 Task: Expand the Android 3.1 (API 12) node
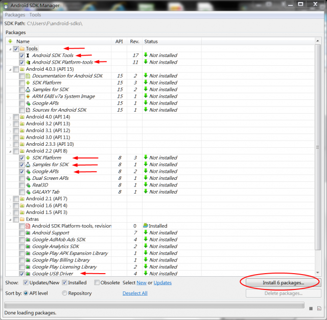(10, 131)
